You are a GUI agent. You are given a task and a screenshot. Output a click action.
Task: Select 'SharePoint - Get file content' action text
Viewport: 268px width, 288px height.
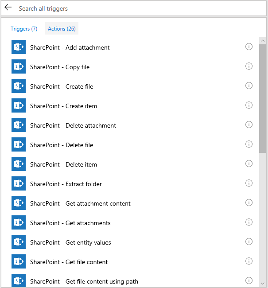tap(69, 262)
